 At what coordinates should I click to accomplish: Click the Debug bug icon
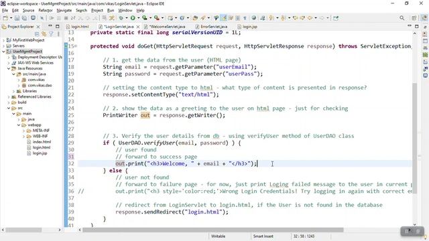(121, 18)
